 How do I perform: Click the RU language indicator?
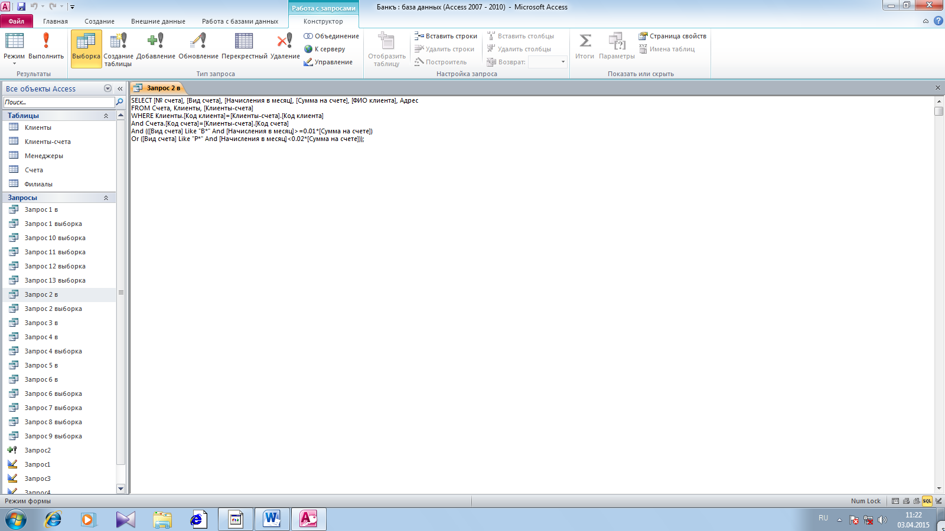pyautogui.click(x=823, y=518)
